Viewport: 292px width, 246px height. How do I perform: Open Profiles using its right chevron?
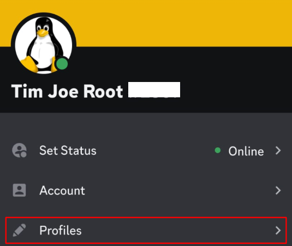278,230
